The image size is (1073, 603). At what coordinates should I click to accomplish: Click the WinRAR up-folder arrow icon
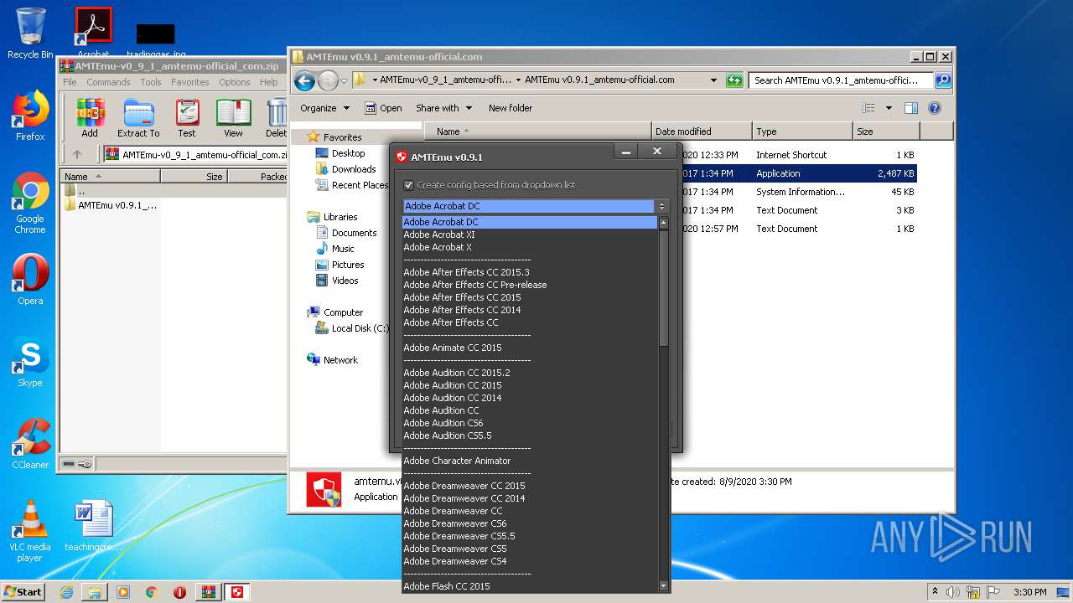coord(77,154)
